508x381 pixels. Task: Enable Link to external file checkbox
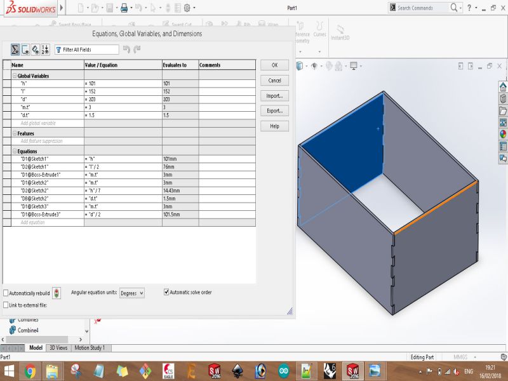coord(6,305)
